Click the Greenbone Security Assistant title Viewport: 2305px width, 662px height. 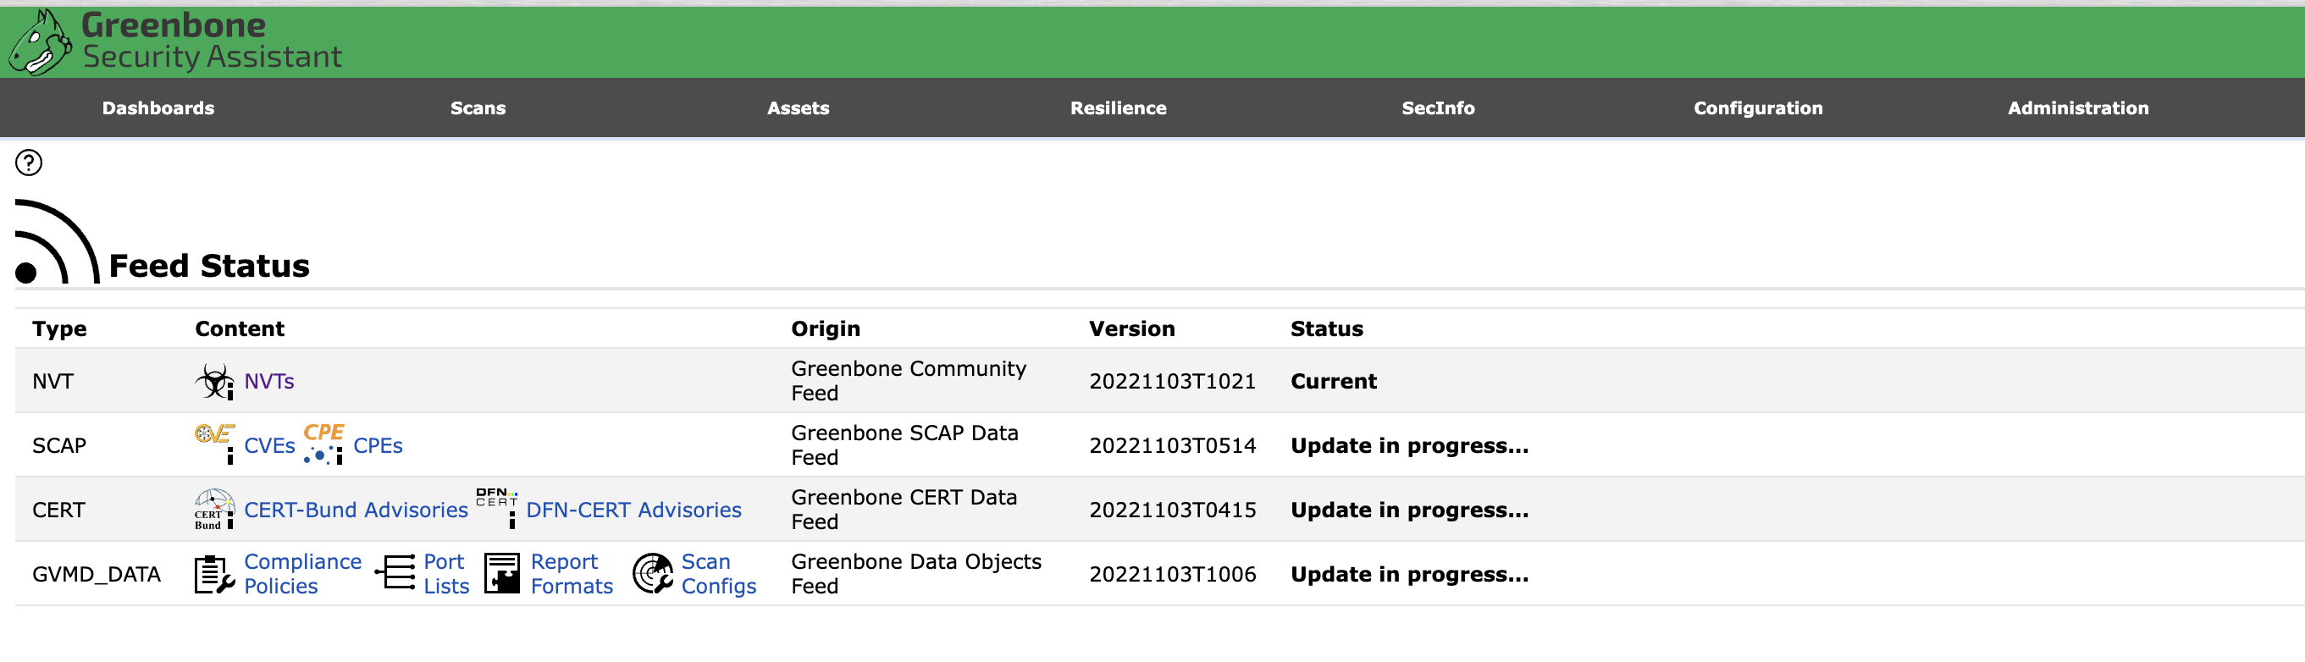pyautogui.click(x=211, y=41)
